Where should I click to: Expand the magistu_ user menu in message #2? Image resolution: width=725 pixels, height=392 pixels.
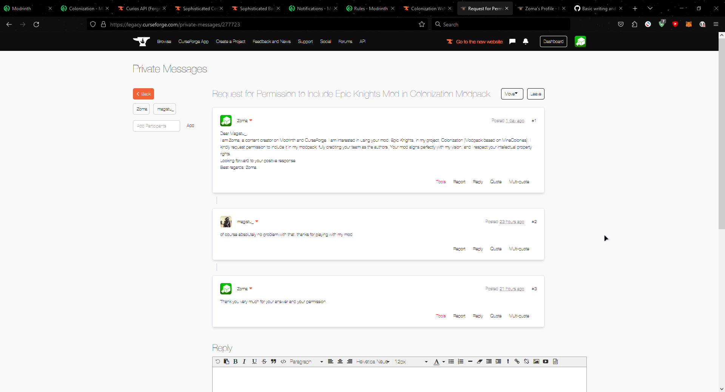coord(257,222)
